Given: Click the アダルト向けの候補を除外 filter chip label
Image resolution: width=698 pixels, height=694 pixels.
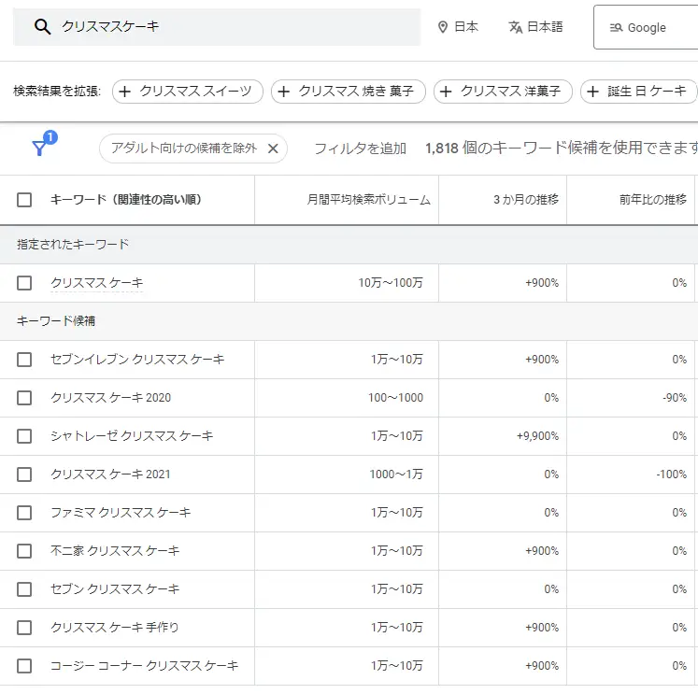Looking at the screenshot, I should (x=184, y=149).
